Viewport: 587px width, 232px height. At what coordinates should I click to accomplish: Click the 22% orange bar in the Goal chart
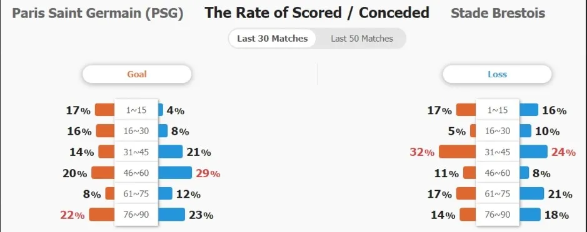click(102, 215)
